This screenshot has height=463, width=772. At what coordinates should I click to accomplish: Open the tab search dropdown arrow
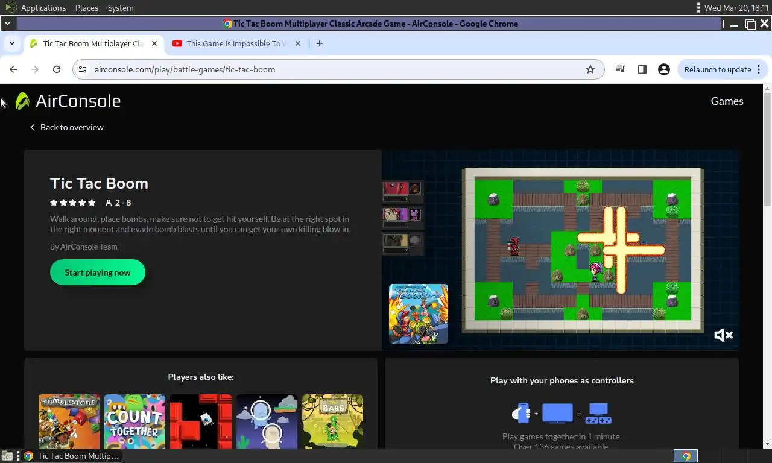(11, 43)
